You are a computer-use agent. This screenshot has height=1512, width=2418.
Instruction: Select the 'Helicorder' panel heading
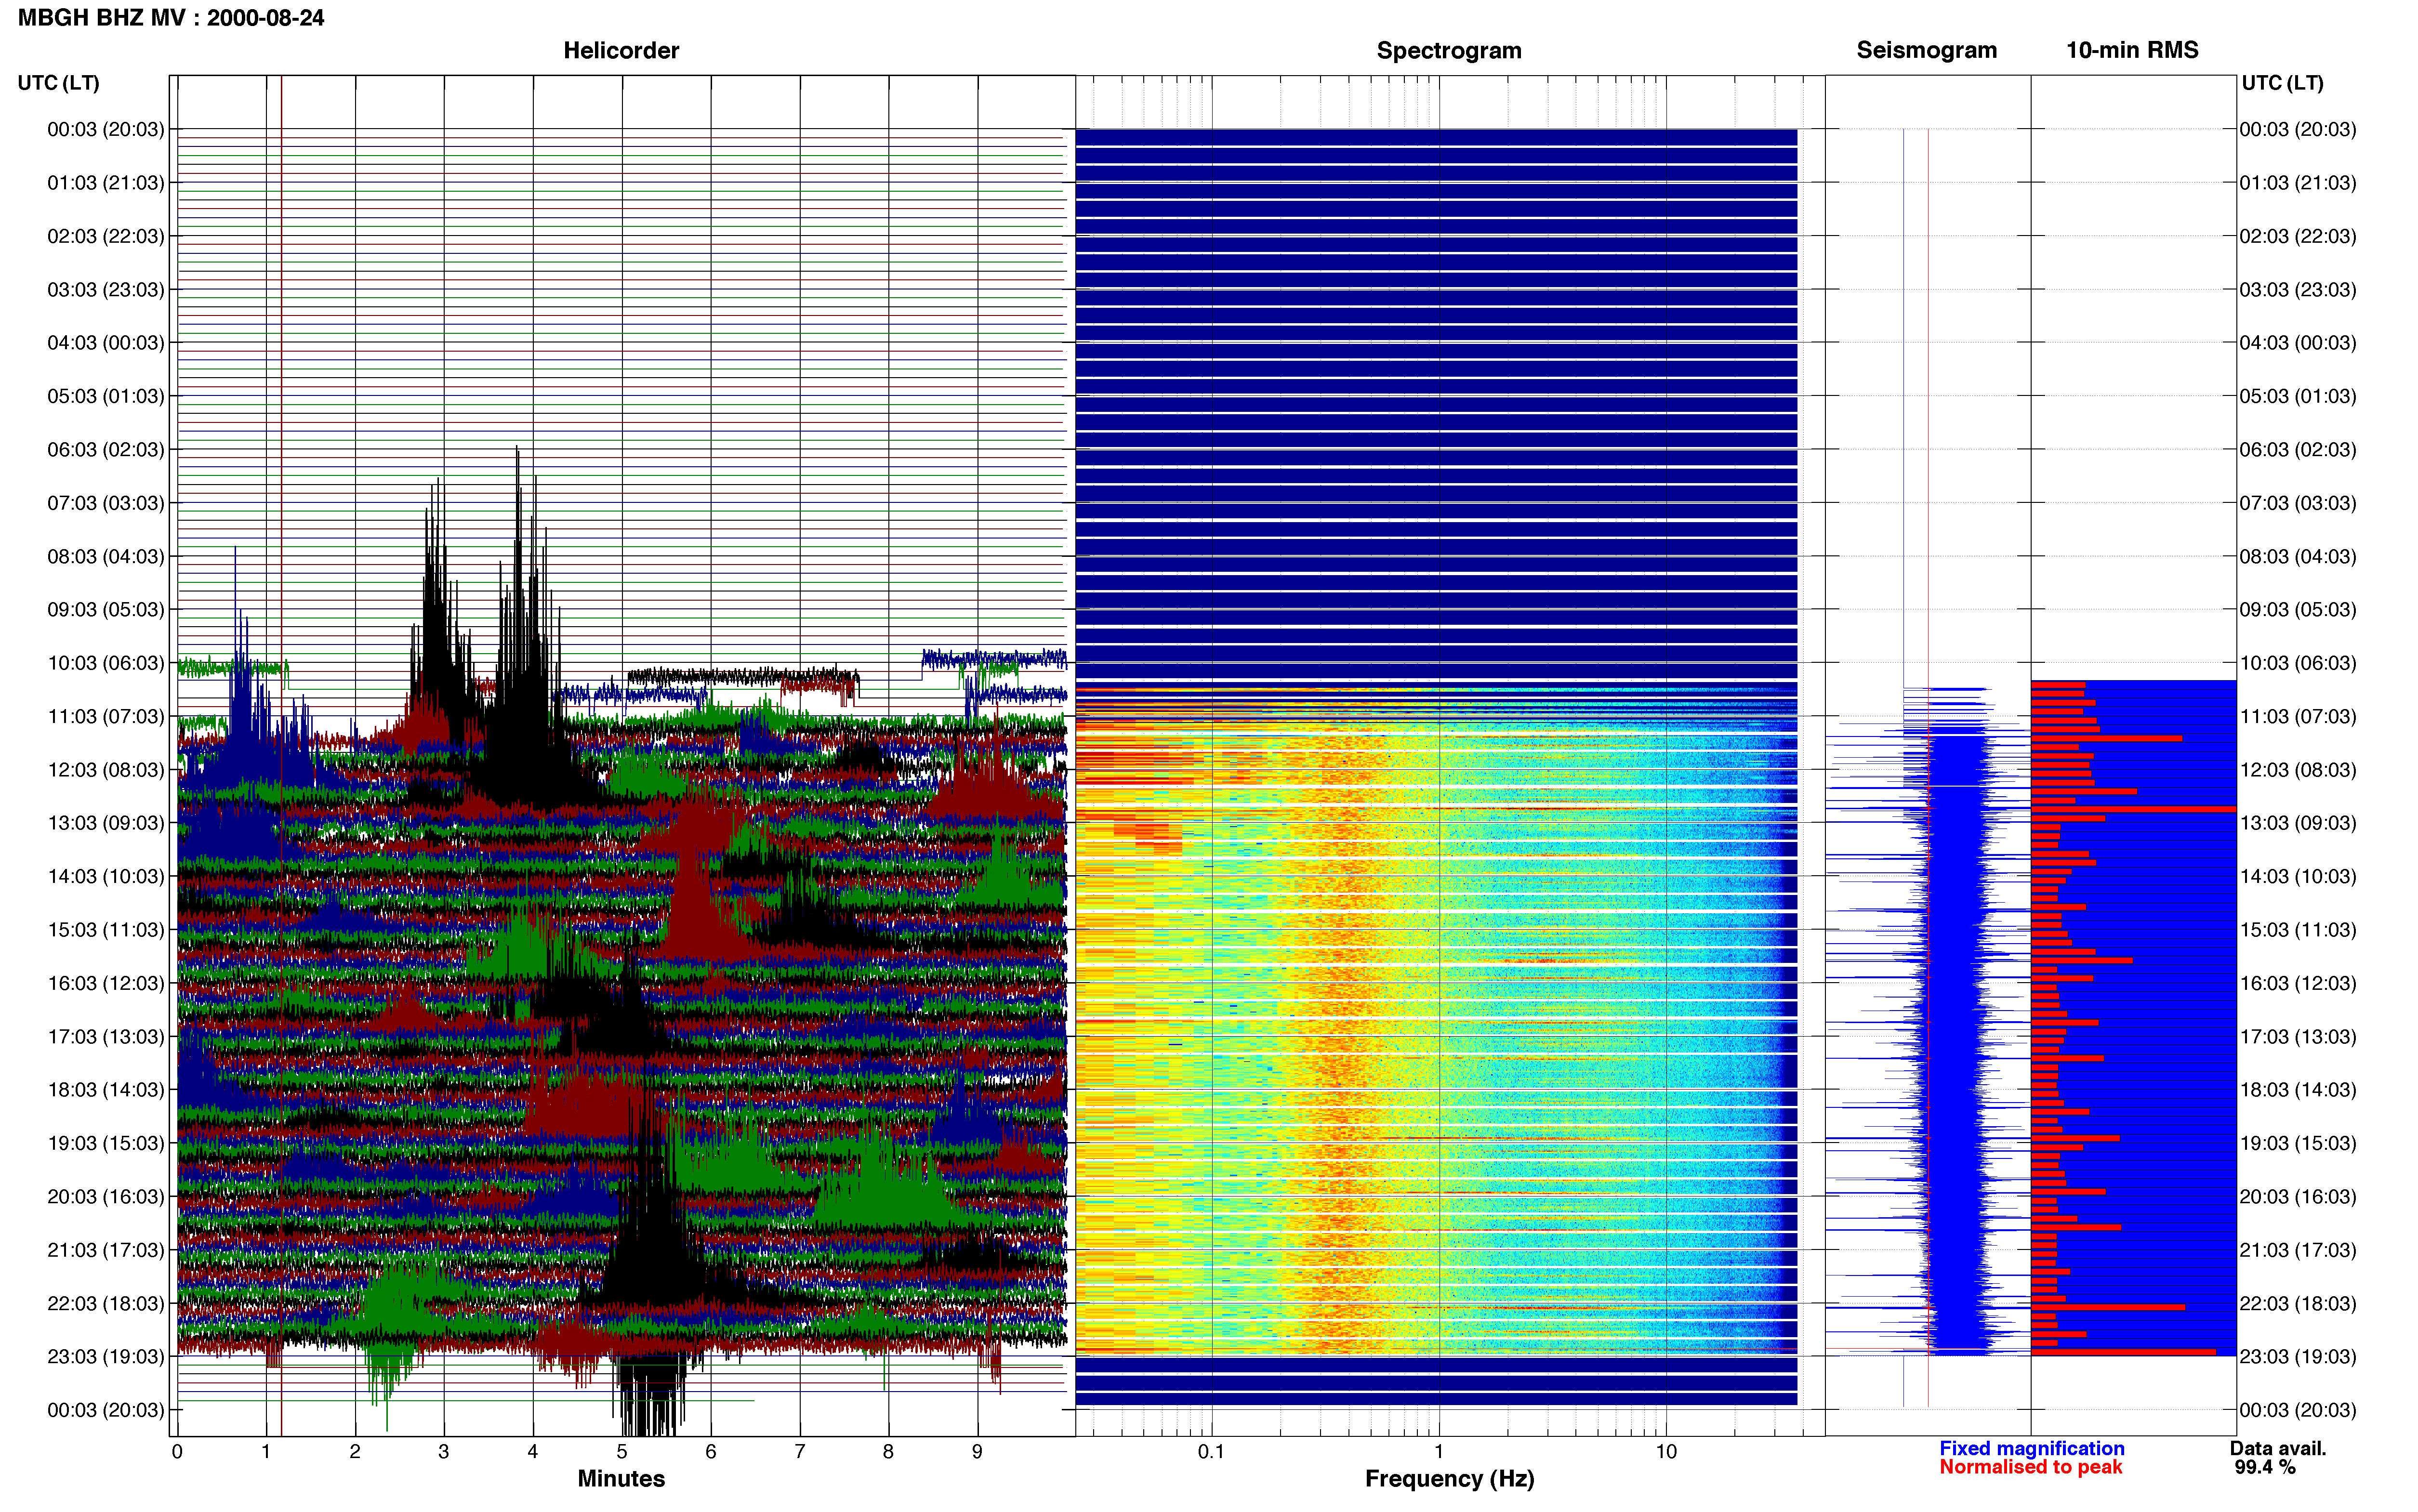click(x=621, y=50)
